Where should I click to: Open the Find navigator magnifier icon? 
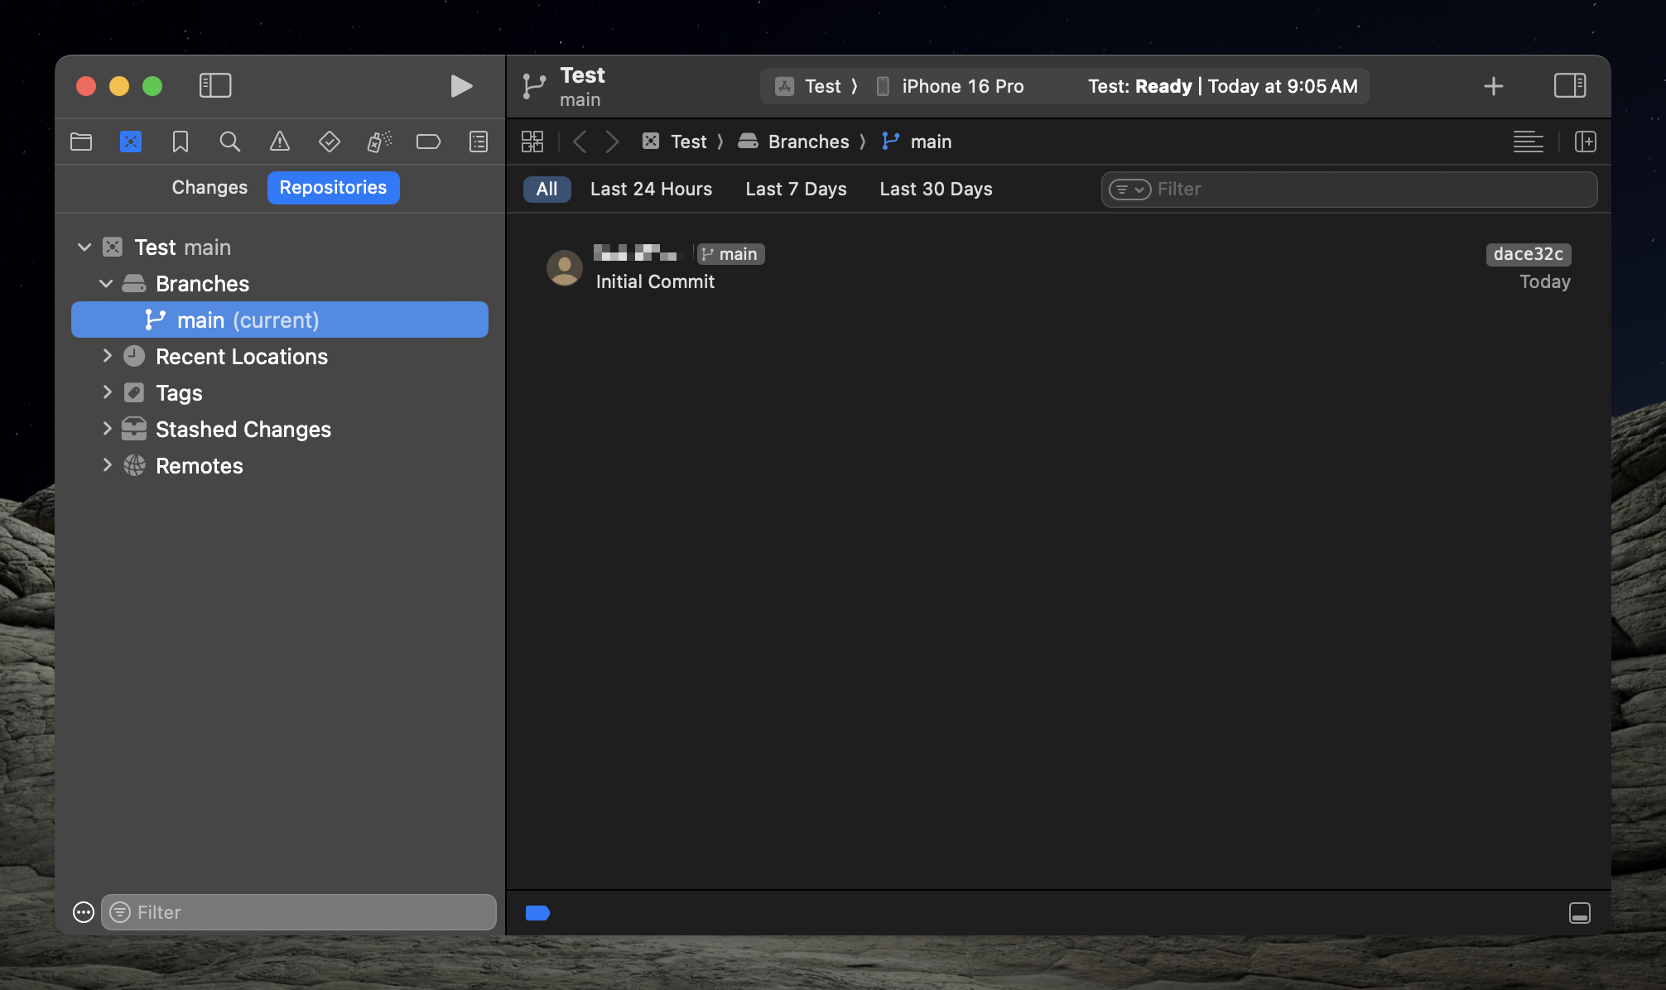tap(229, 142)
